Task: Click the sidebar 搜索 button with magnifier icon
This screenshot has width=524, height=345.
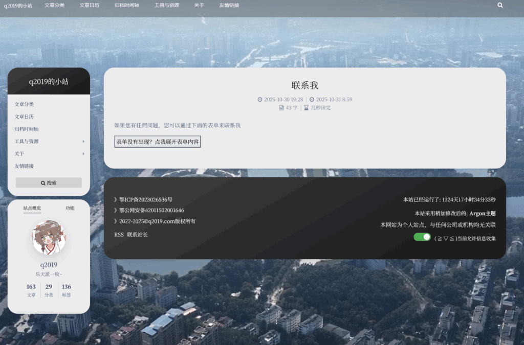Action: (48, 182)
